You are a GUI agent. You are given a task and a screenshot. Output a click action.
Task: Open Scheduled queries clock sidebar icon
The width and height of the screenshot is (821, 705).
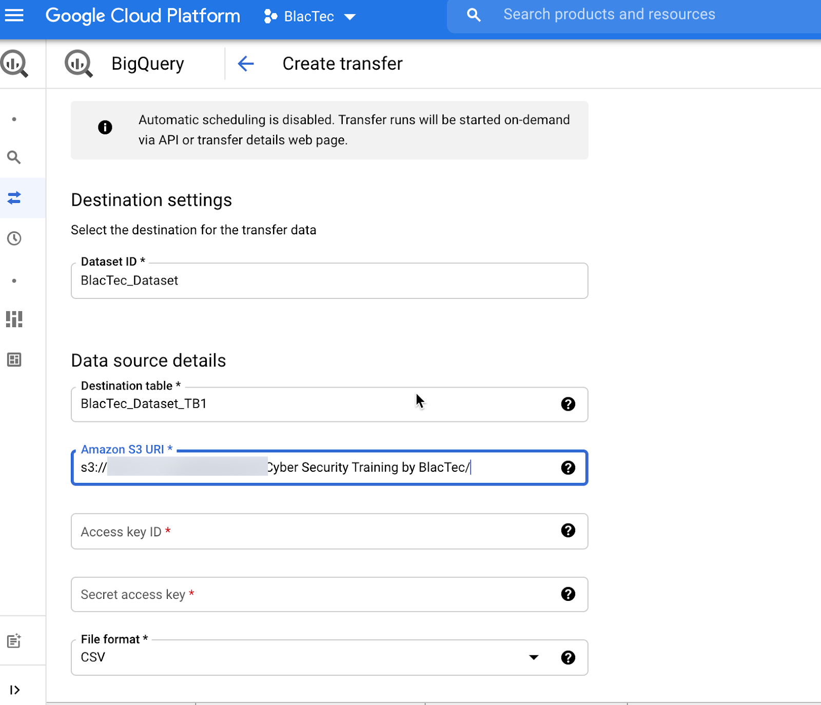pos(14,238)
